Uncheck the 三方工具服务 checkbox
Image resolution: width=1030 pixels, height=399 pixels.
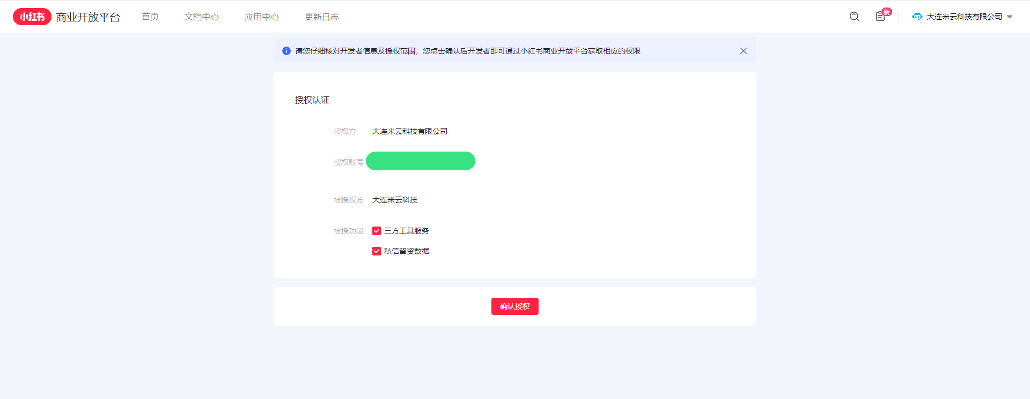click(x=377, y=231)
